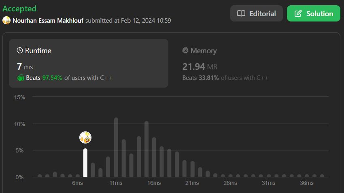Click the avatar marker above the highlighted bar
This screenshot has width=344, height=193.
click(x=85, y=138)
